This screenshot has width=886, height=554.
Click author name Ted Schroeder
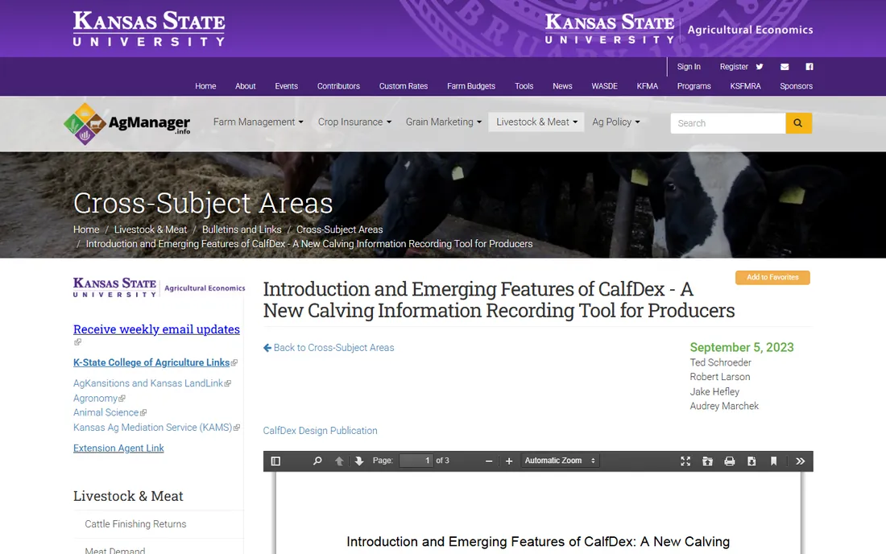[720, 362]
